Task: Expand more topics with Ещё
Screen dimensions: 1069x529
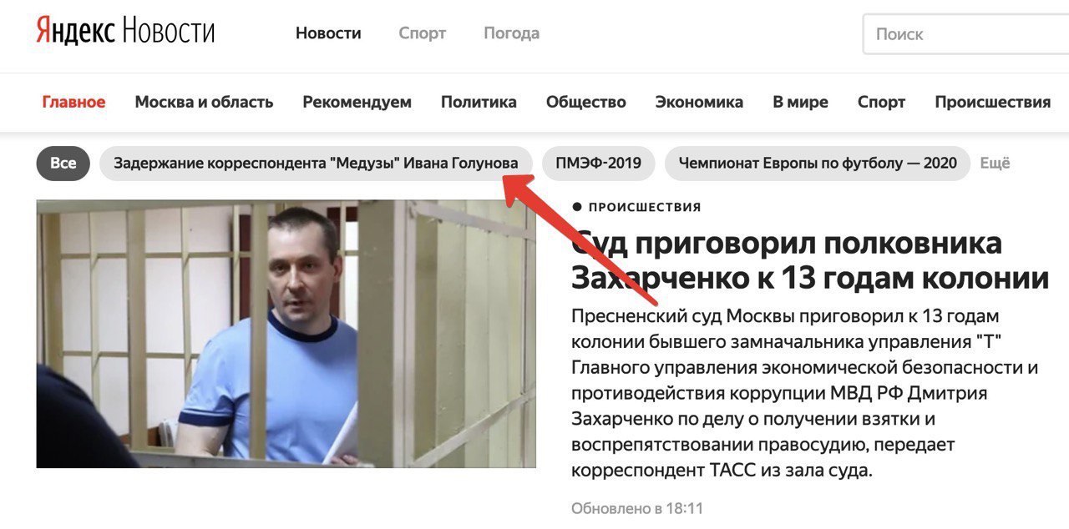Action: [995, 164]
